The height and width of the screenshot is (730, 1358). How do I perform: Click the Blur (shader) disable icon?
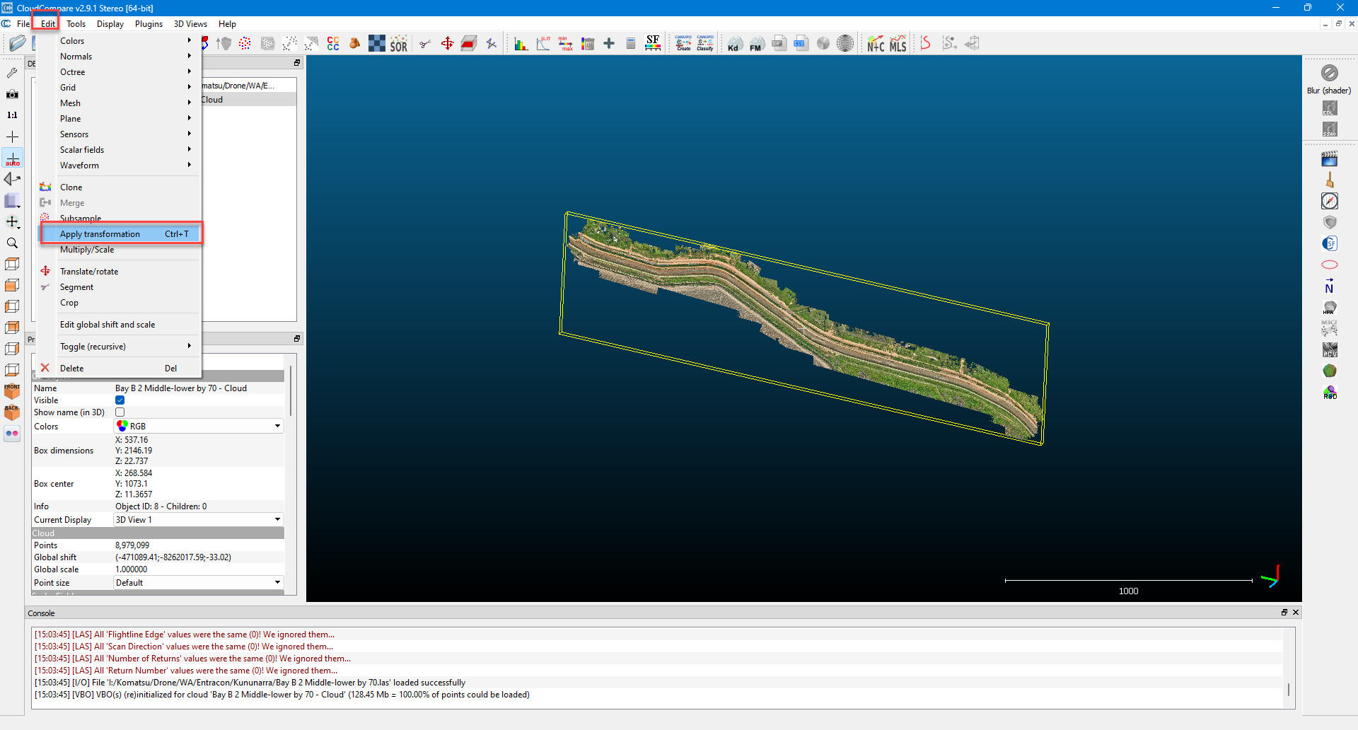click(1330, 73)
